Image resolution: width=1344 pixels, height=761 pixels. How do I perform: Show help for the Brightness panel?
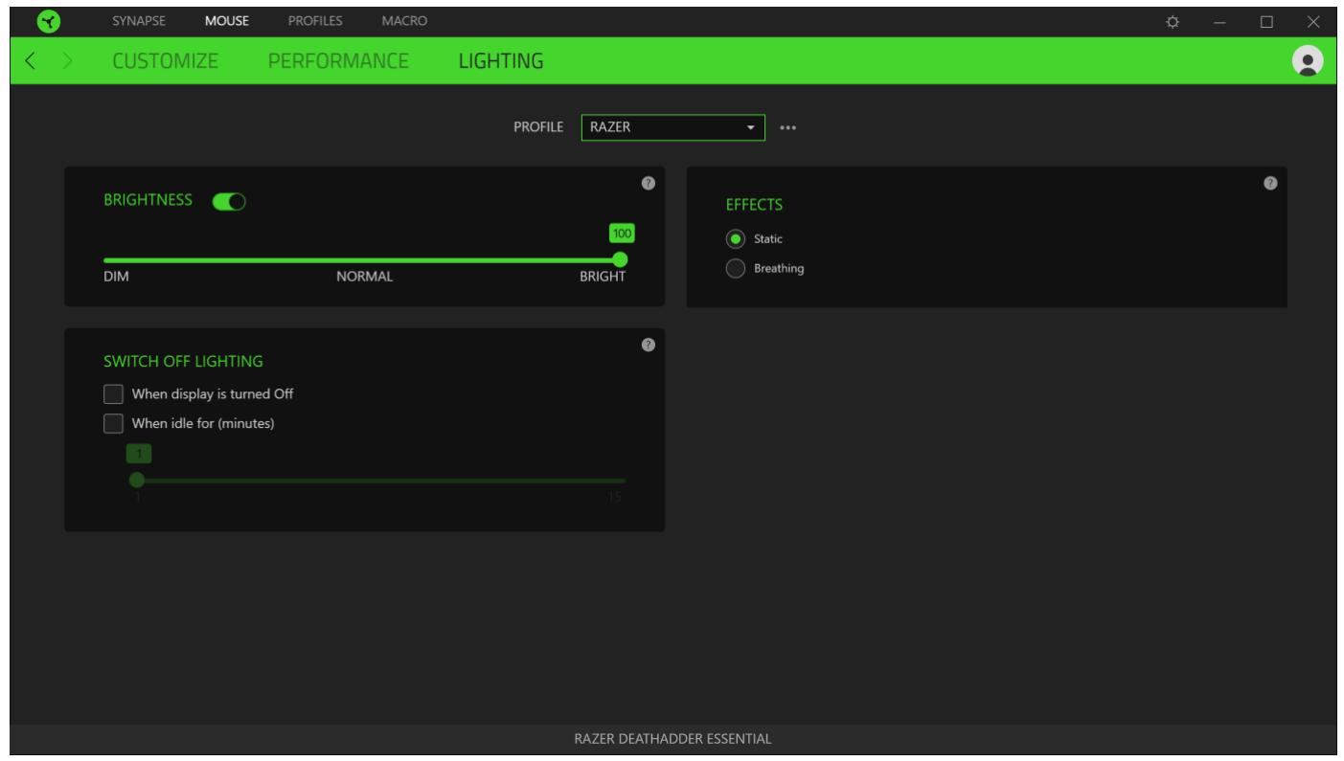point(649,183)
